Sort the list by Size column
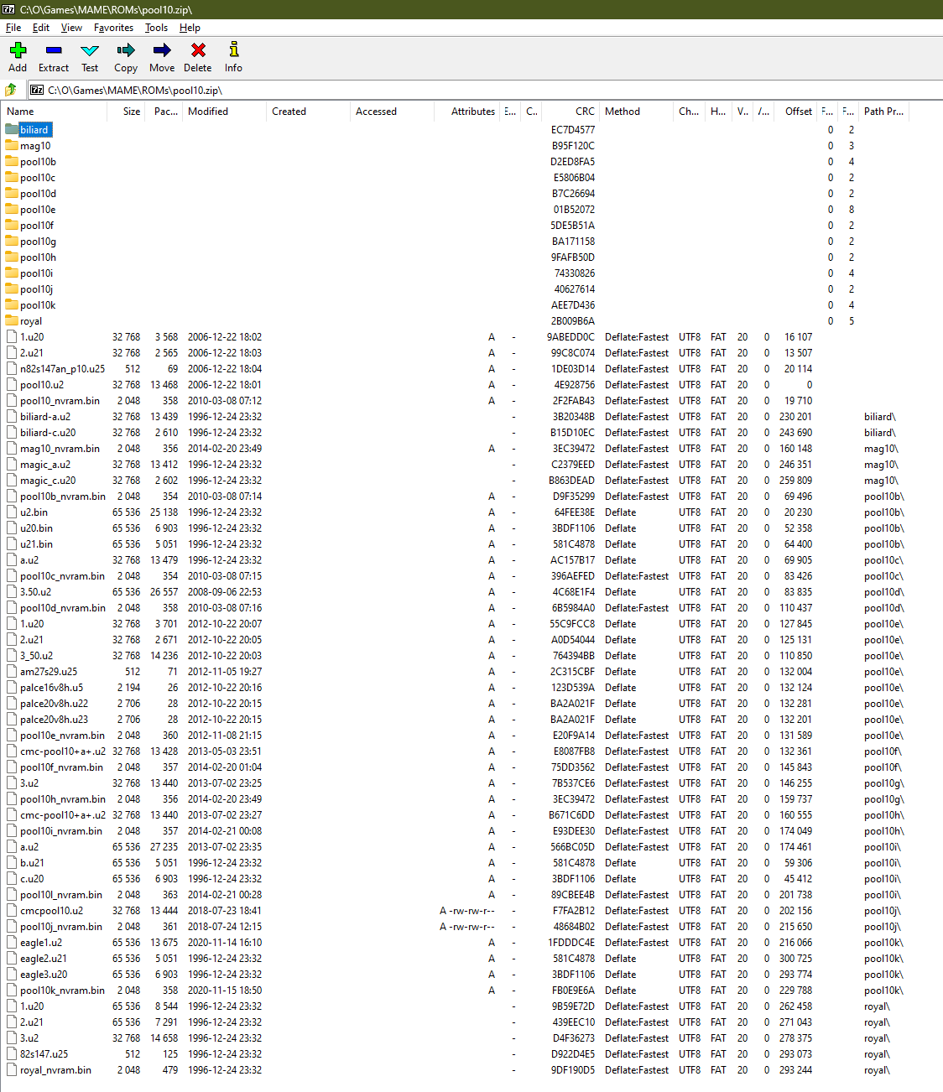This screenshot has height=1092, width=943. (131, 112)
